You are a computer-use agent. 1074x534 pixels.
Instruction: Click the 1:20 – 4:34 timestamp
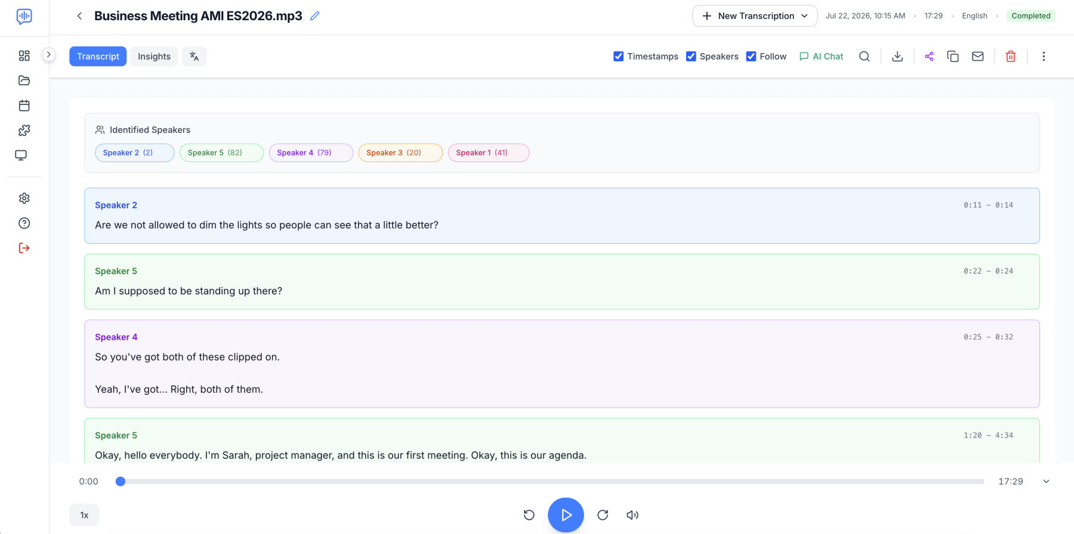click(x=988, y=436)
